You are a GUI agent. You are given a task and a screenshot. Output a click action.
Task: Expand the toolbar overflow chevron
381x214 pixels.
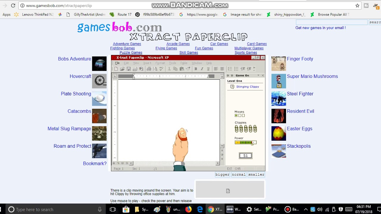tap(254, 69)
